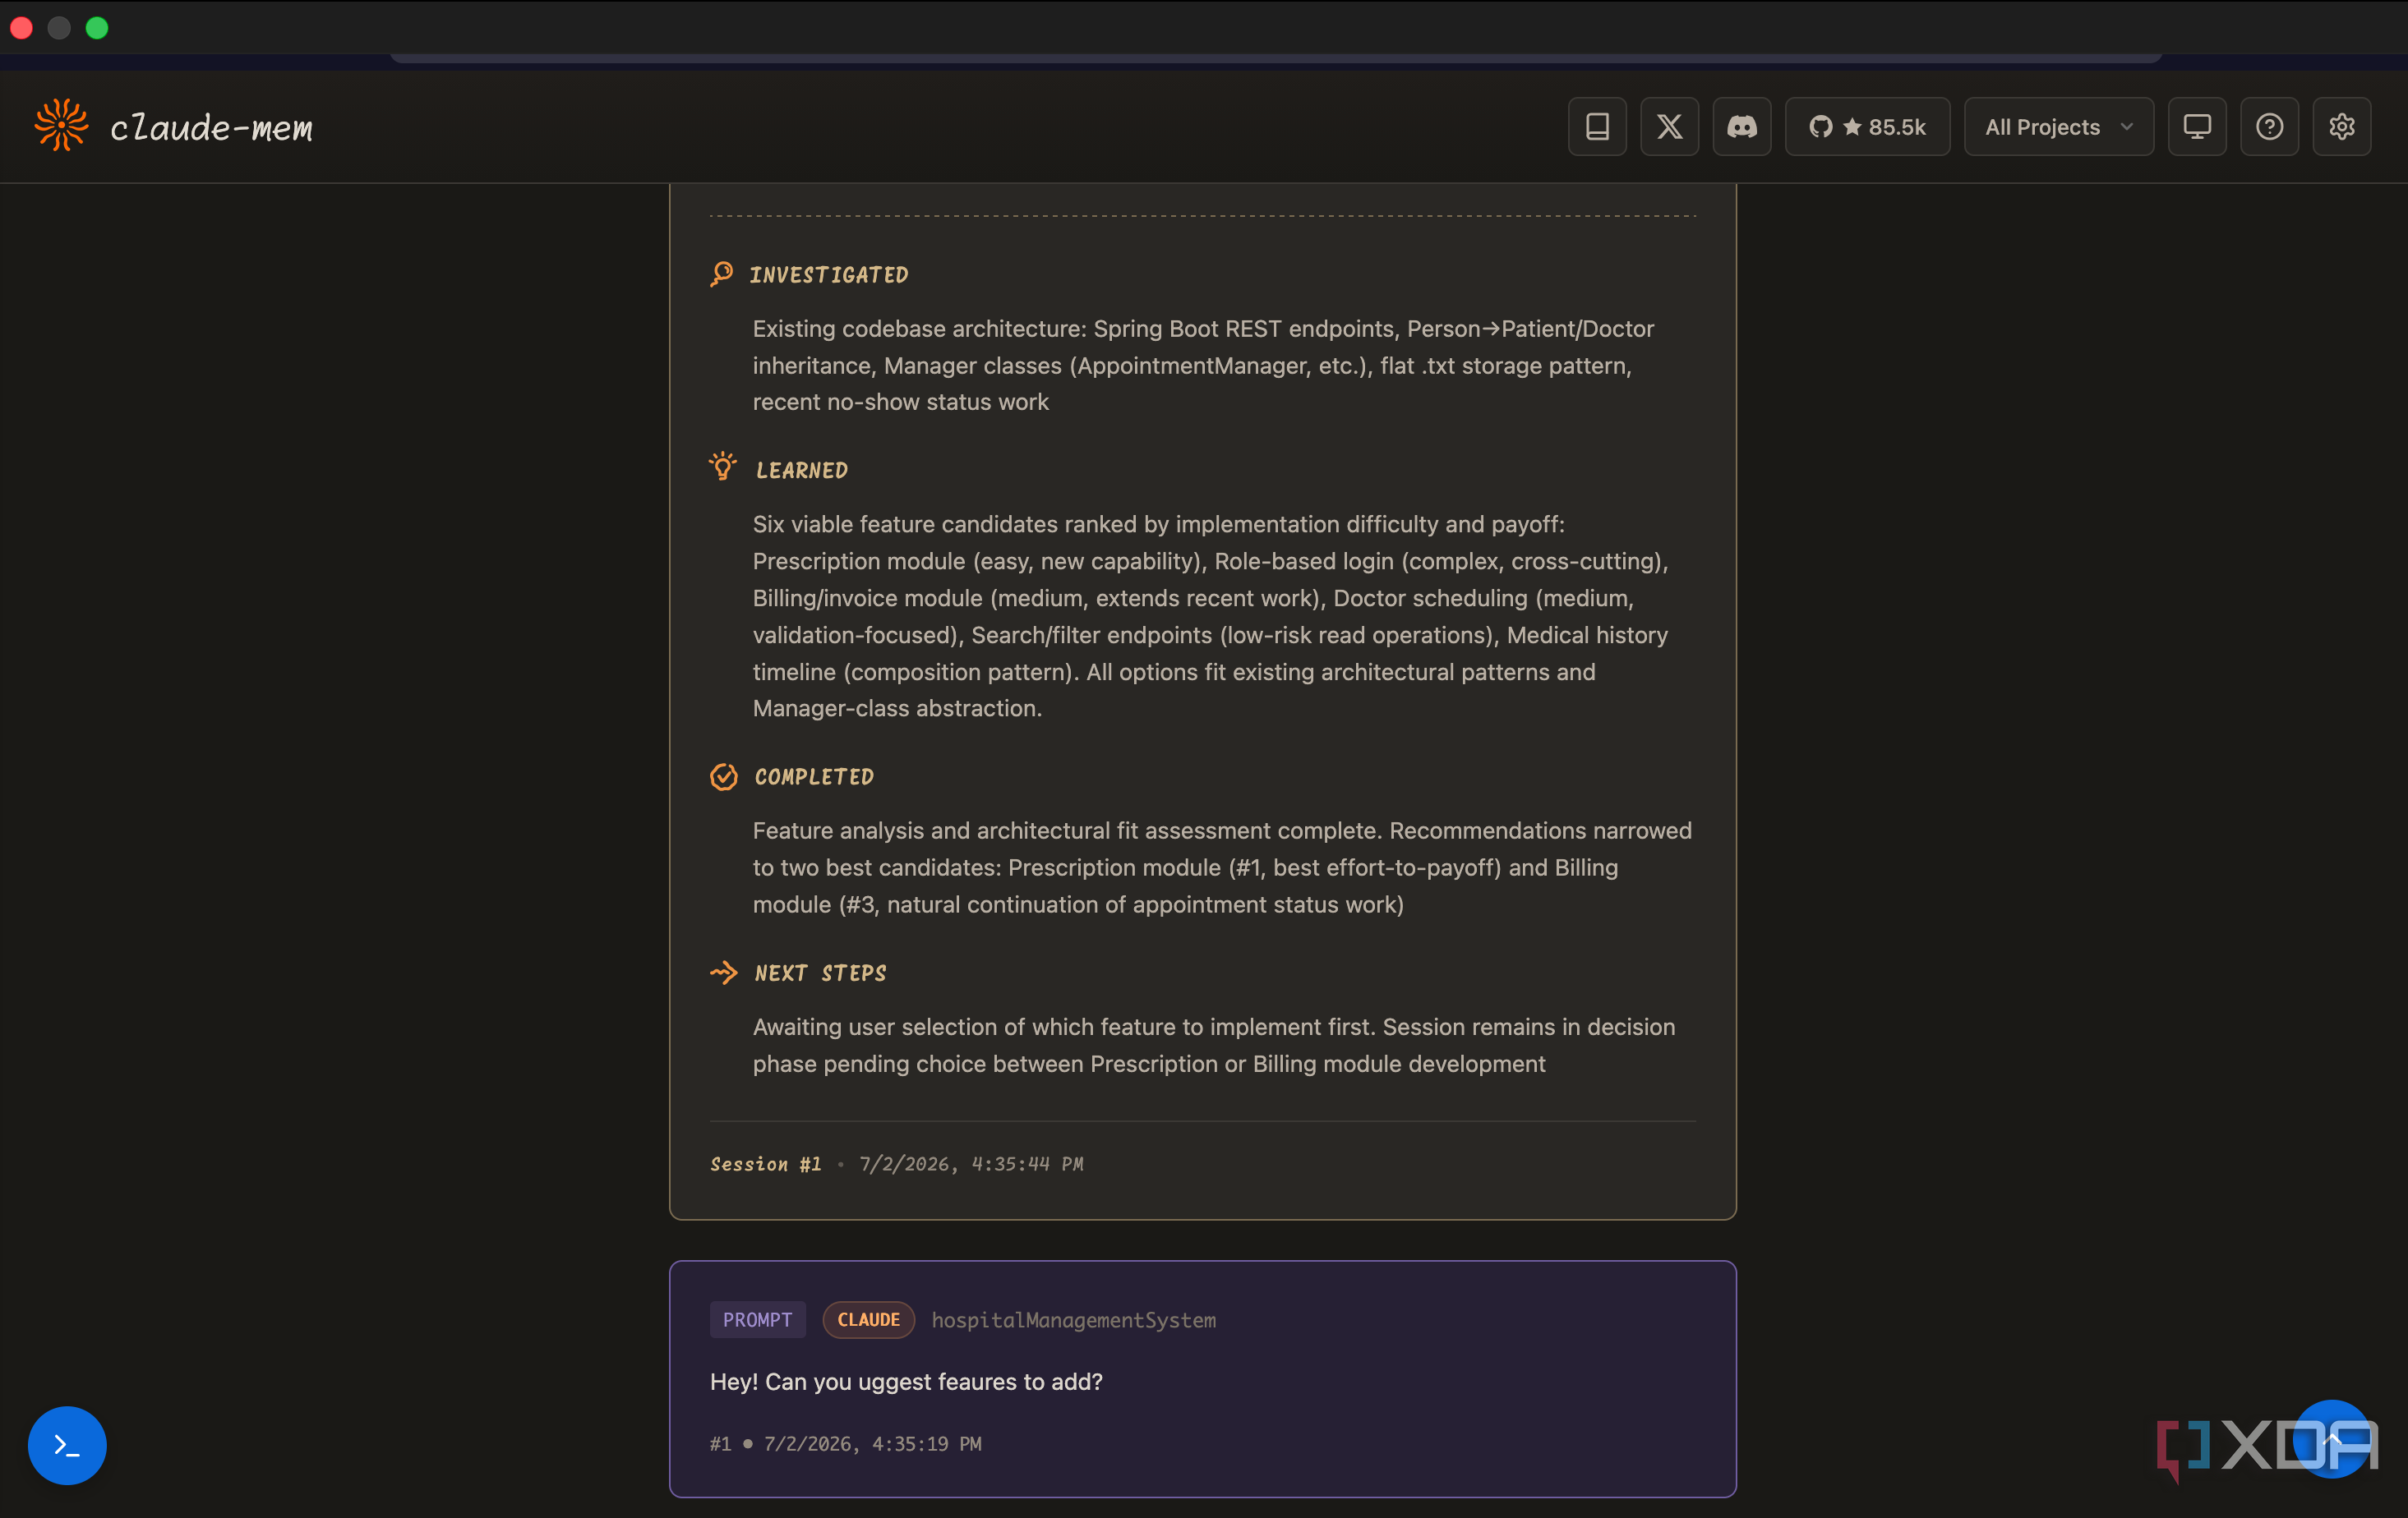This screenshot has height=1518, width=2408.
Task: Click the green macOS fullscreen button
Action: click(97, 28)
